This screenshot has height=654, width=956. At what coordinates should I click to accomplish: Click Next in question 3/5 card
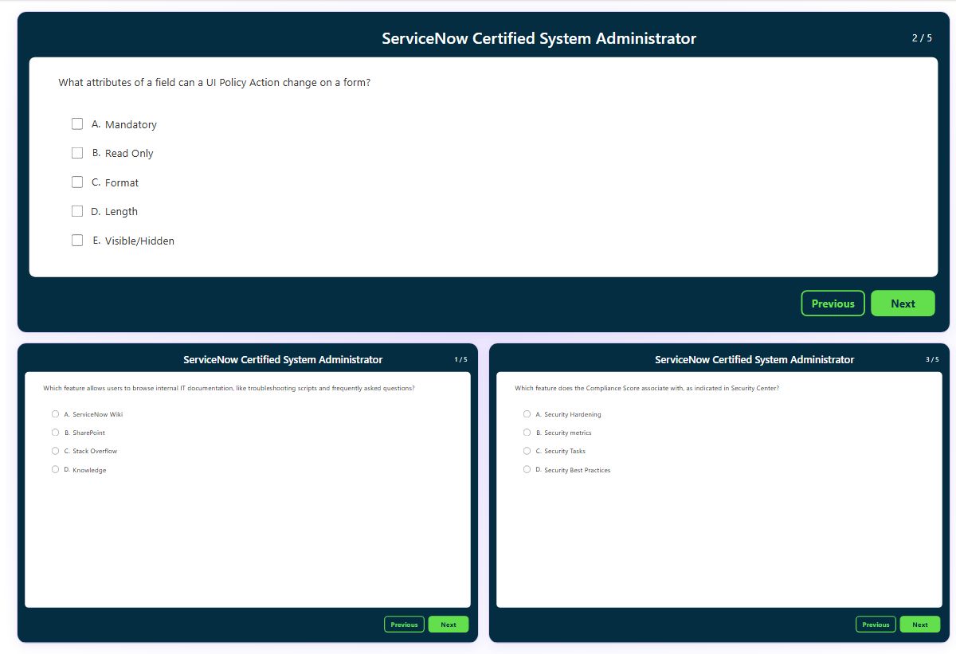(920, 625)
